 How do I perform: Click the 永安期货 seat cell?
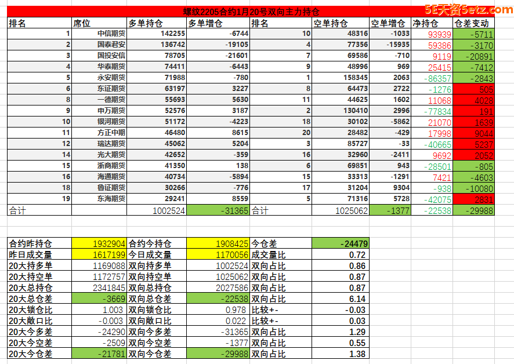pyautogui.click(x=111, y=78)
